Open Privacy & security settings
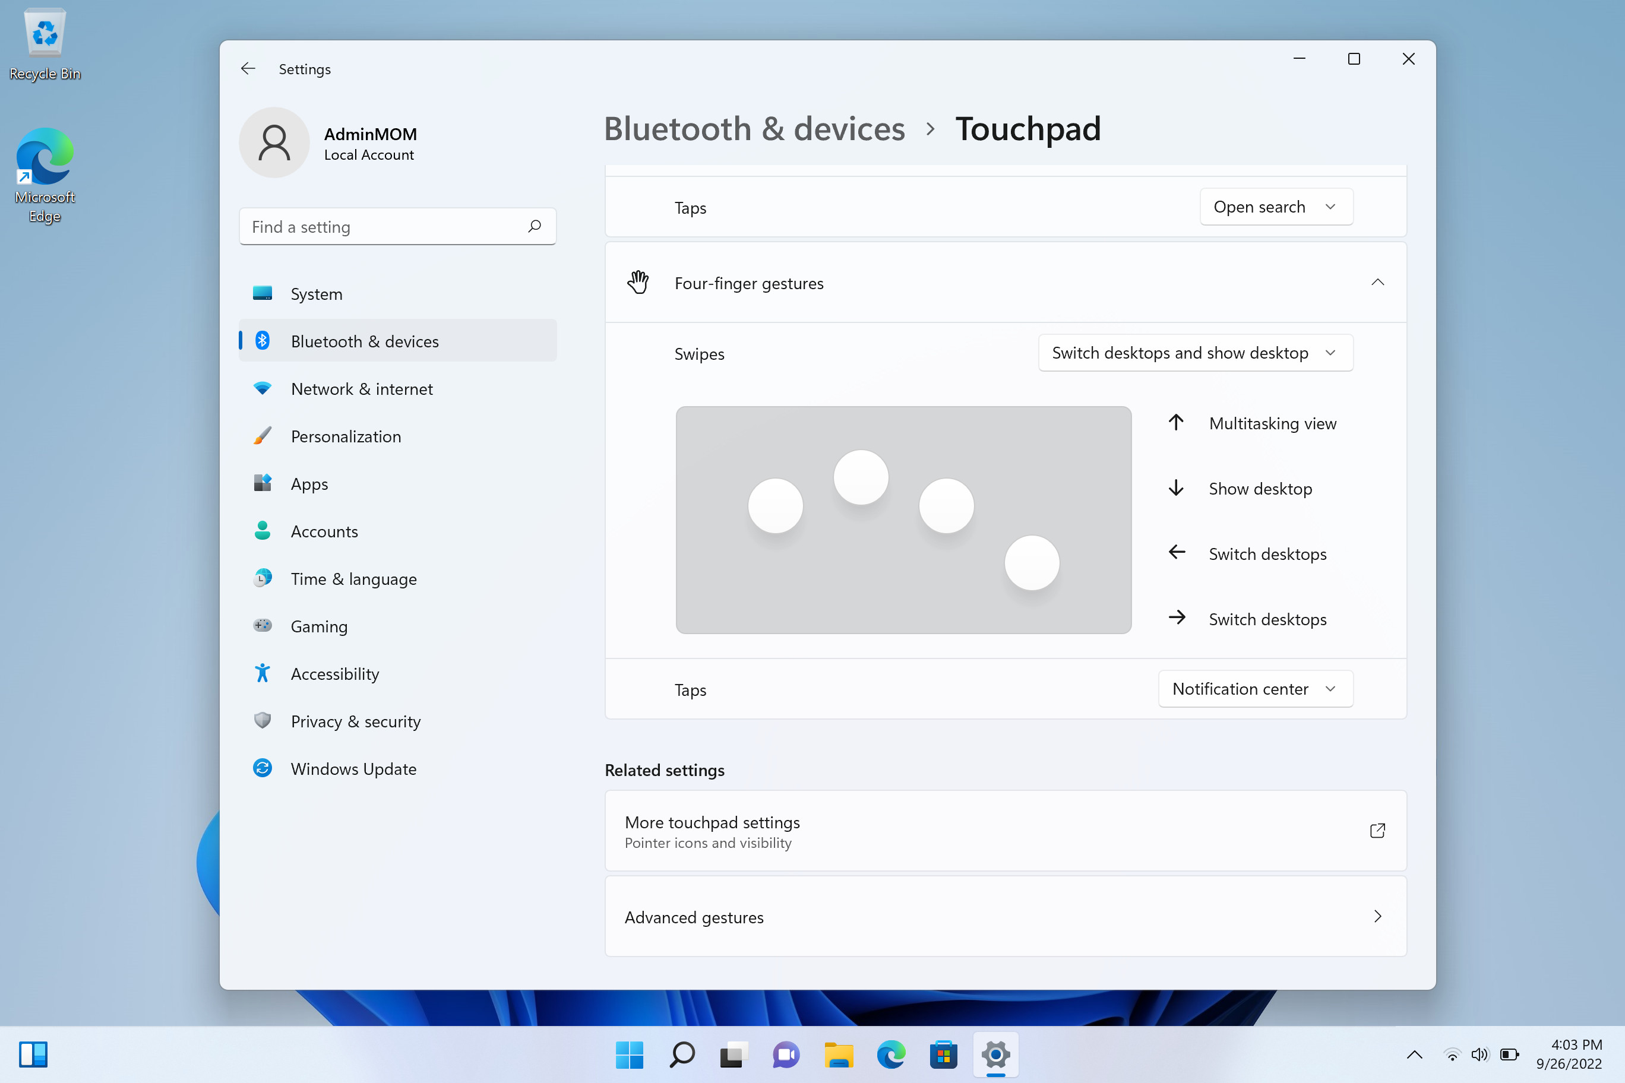This screenshot has height=1083, width=1625. (397, 721)
